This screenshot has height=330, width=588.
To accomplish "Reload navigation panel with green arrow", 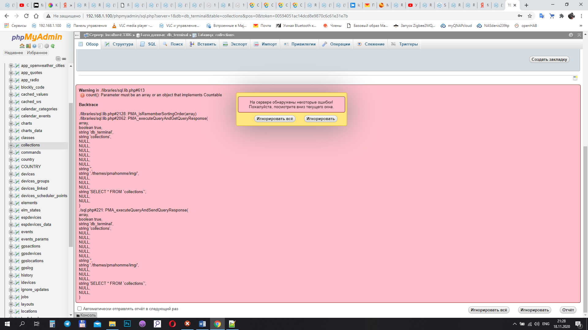I will (53, 46).
